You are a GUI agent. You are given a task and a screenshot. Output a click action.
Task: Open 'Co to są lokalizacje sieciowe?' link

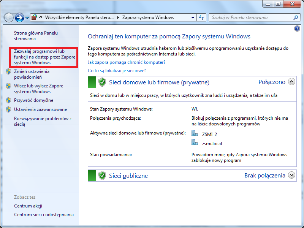[117, 71]
